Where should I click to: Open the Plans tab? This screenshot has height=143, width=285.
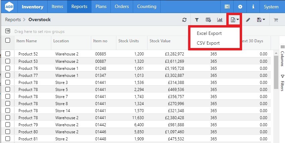[101, 7]
